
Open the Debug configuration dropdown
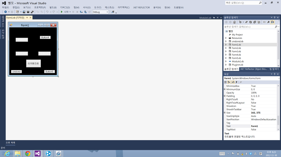[x=107, y=12]
